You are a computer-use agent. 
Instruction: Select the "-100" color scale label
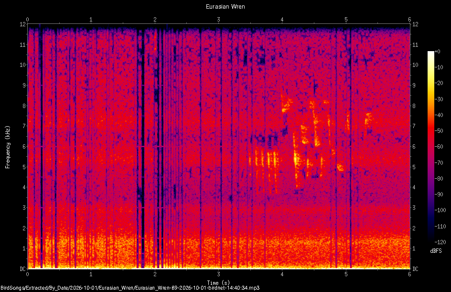[440, 210]
